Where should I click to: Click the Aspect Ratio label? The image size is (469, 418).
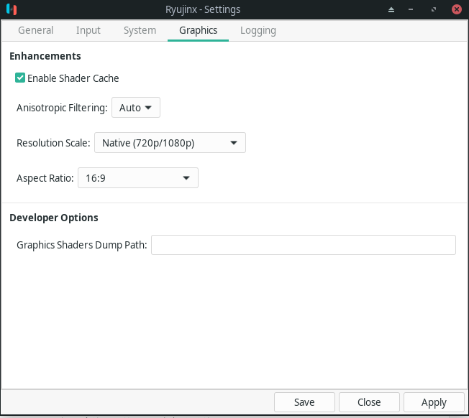45,178
